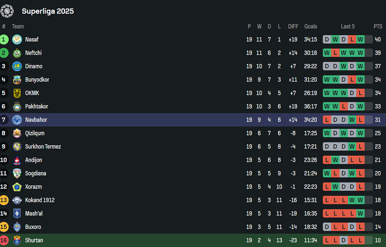
Task: Click the Qizilqum club badge
Action: point(17,133)
